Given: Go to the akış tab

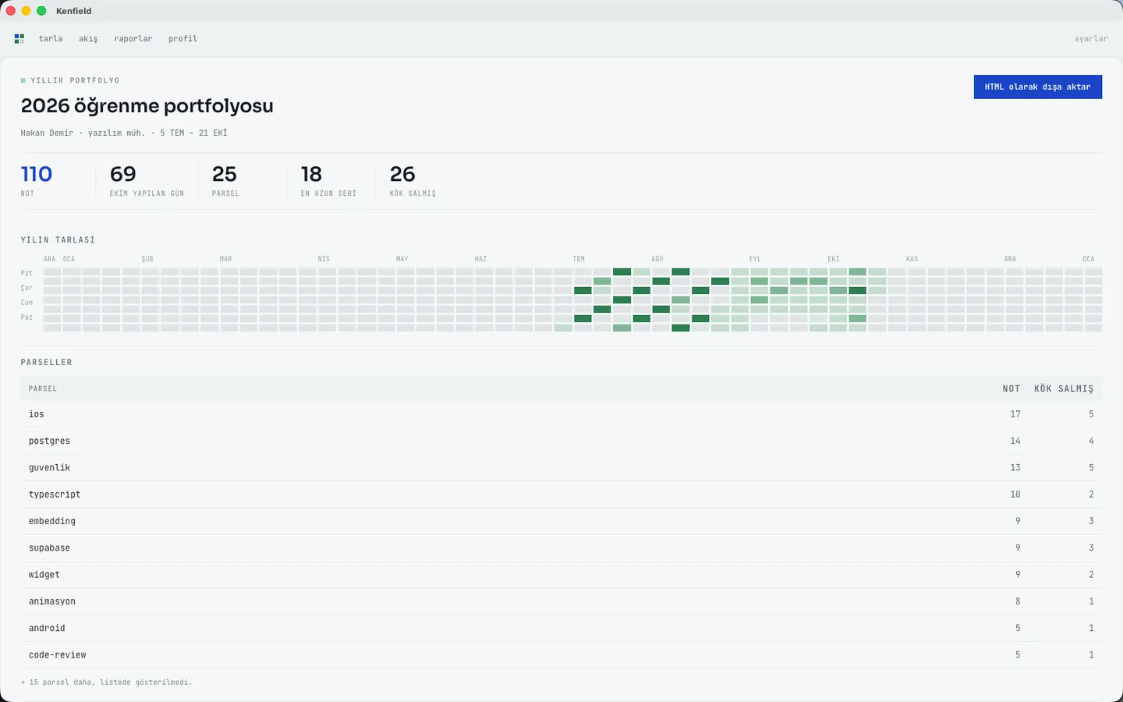Looking at the screenshot, I should 88,38.
